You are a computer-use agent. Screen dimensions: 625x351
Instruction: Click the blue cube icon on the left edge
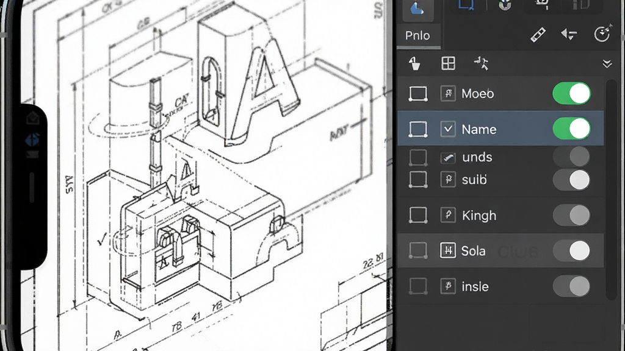click(x=32, y=140)
